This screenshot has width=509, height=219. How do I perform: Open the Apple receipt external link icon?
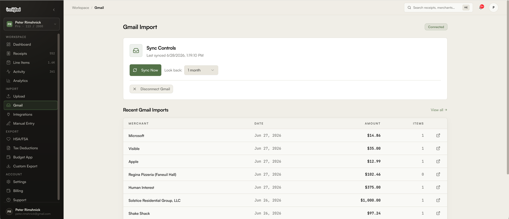tap(438, 161)
